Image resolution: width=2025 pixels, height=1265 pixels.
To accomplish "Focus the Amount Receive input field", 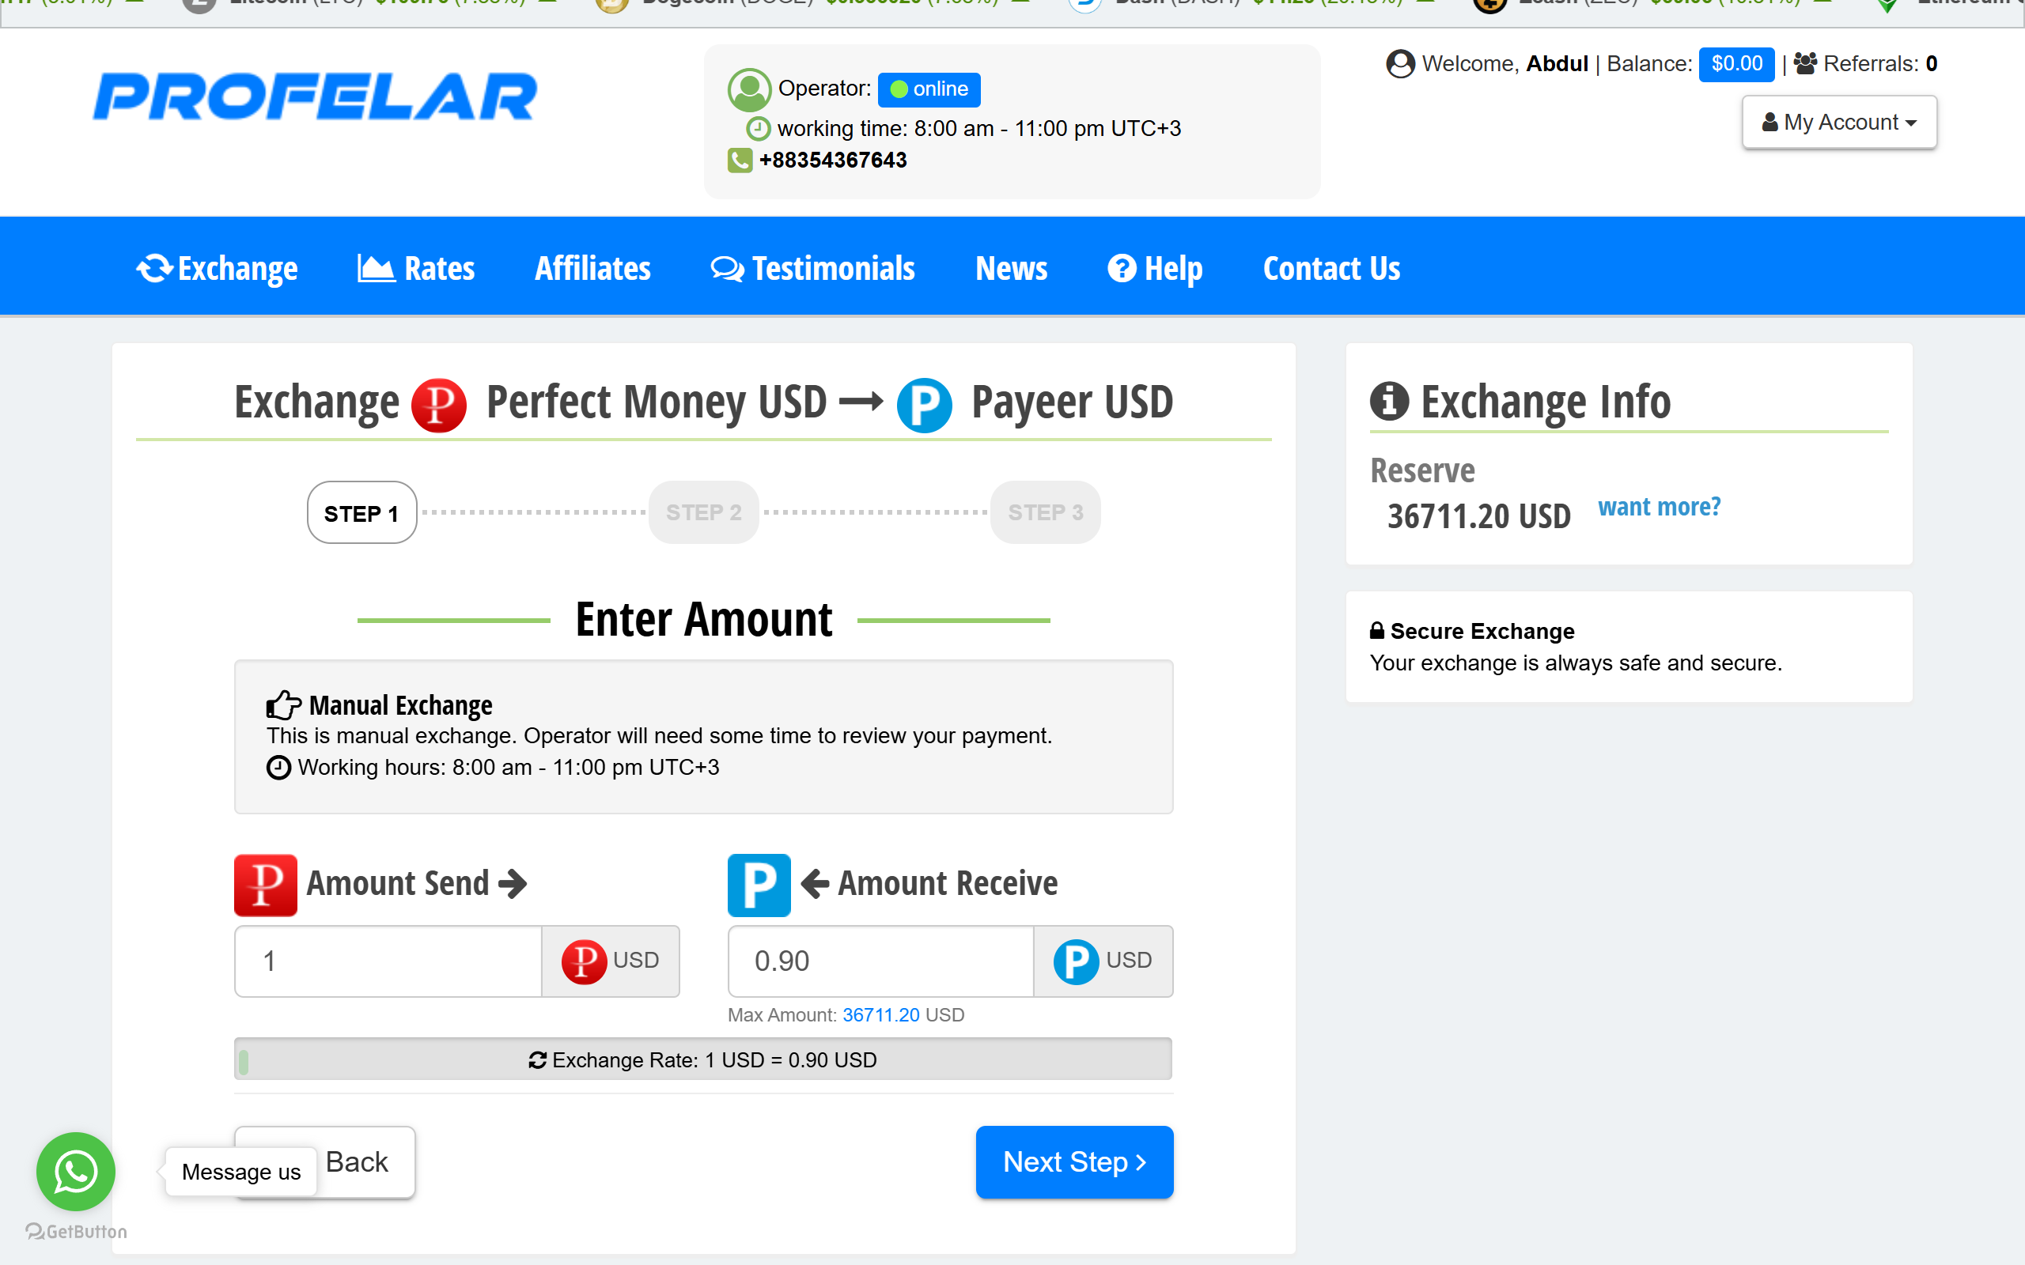I will click(x=881, y=961).
